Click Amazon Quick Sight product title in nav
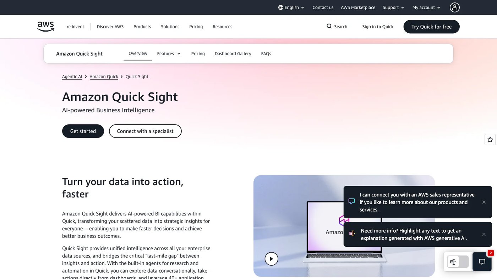The width and height of the screenshot is (497, 279). coord(79,54)
